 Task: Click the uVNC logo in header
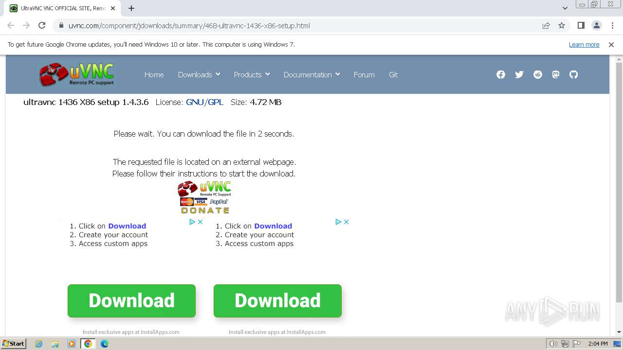click(x=77, y=74)
